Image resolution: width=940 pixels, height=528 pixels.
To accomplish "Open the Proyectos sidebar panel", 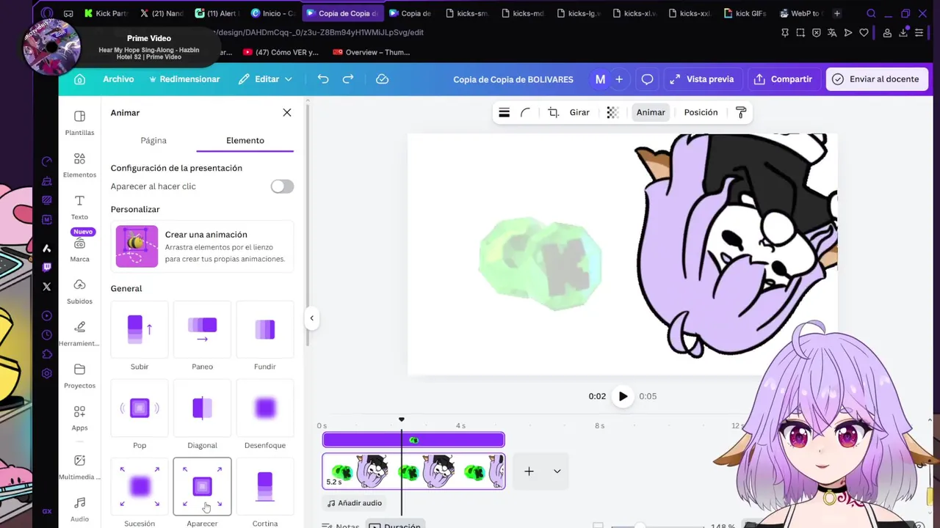I will 79,375.
